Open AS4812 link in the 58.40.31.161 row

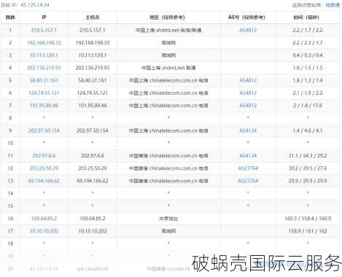(x=248, y=80)
